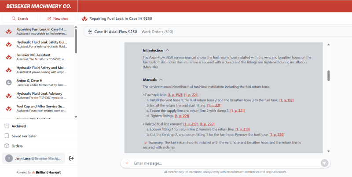
Task: Collapse the Introduction section
Action: (x=168, y=50)
